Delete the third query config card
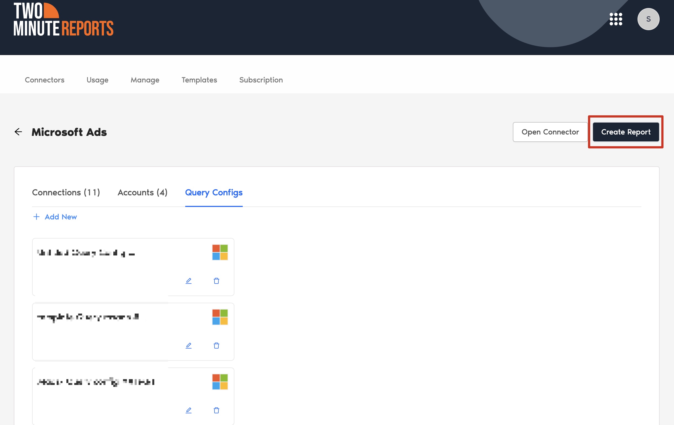The width and height of the screenshot is (674, 425). [216, 410]
